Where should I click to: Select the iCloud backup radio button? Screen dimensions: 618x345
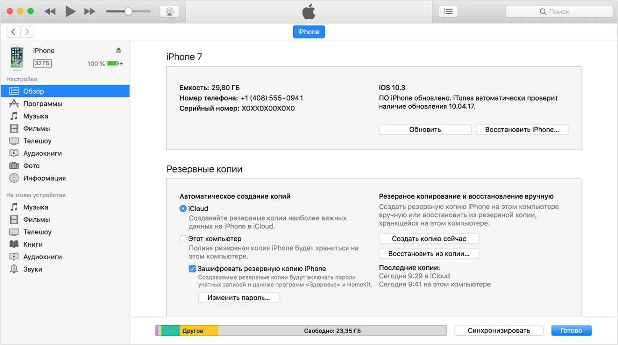[183, 208]
